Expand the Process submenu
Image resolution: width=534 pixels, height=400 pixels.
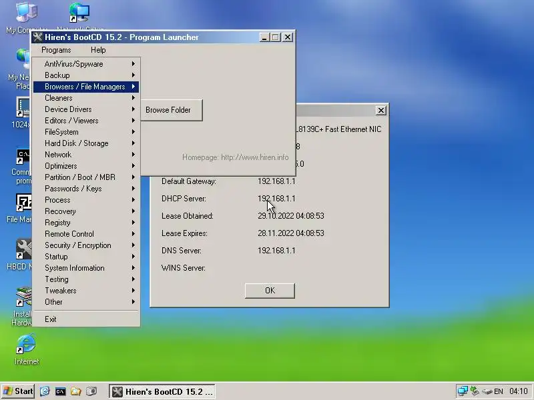pyautogui.click(x=86, y=200)
